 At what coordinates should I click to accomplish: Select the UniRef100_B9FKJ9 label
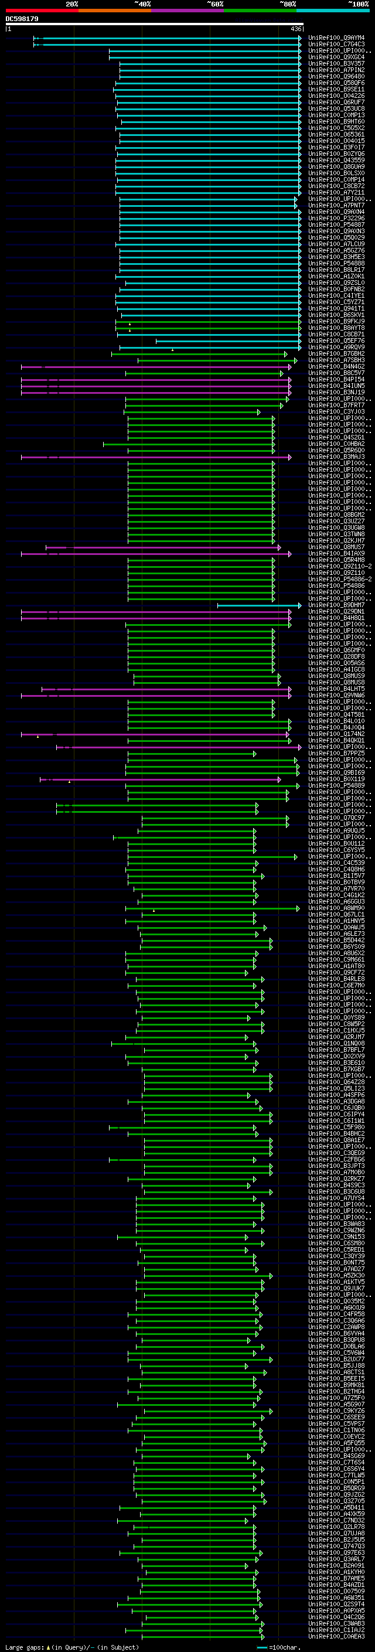tap(336, 321)
